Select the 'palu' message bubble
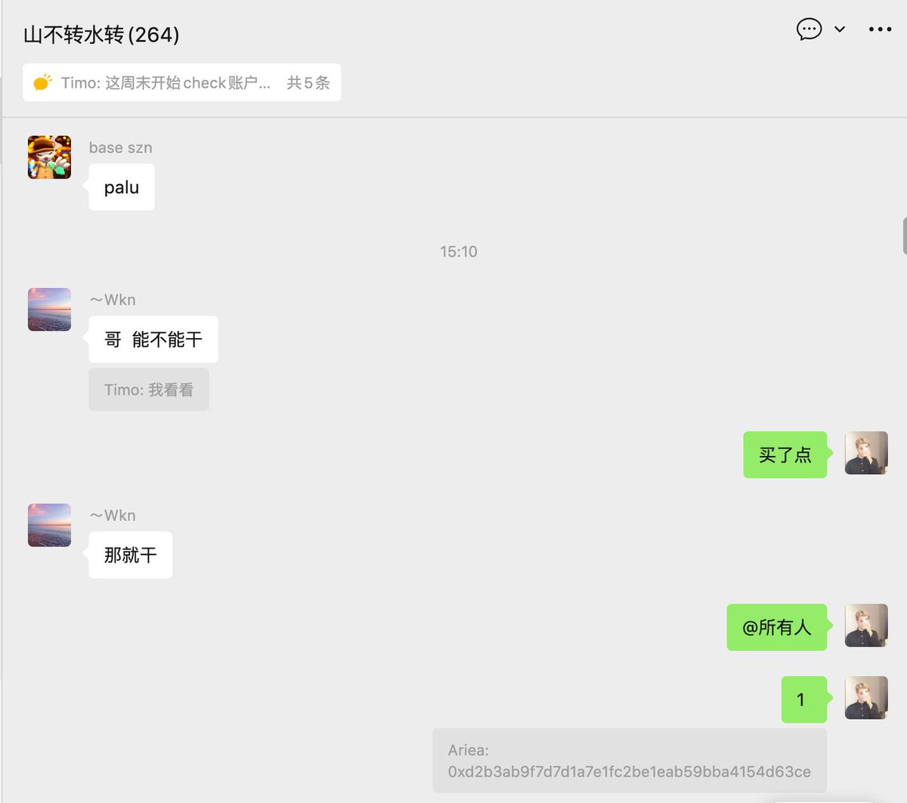 coord(122,188)
